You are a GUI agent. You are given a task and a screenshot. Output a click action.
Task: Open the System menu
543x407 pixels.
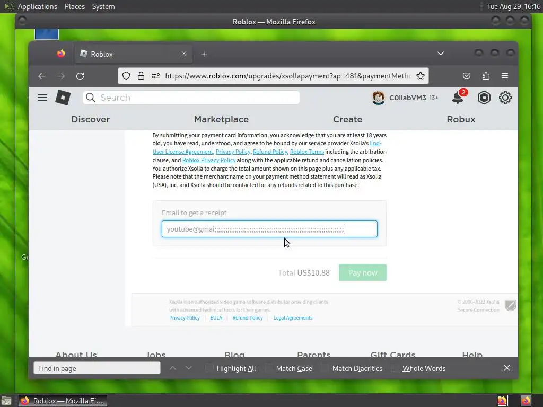pos(103,6)
